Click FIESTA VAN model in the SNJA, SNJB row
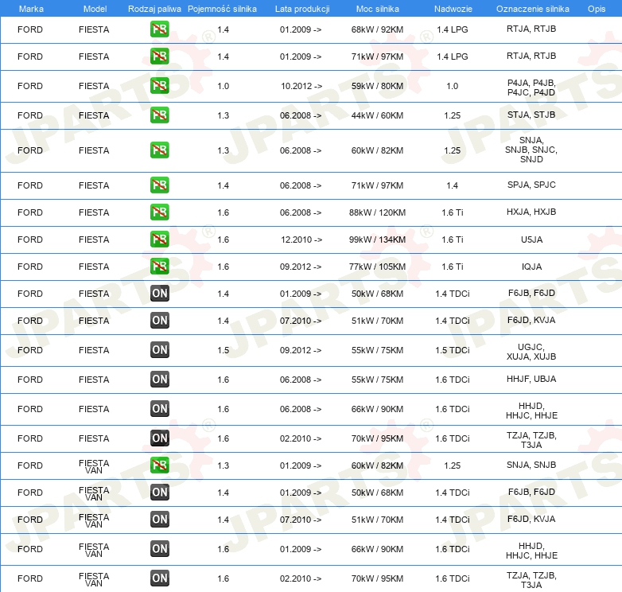The height and width of the screenshot is (592, 622). [x=94, y=466]
